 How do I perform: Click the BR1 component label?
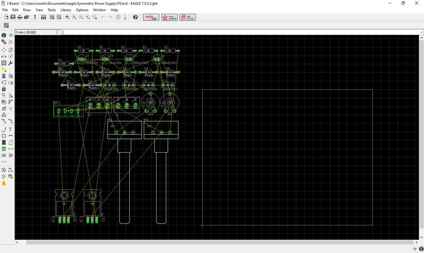[57, 103]
